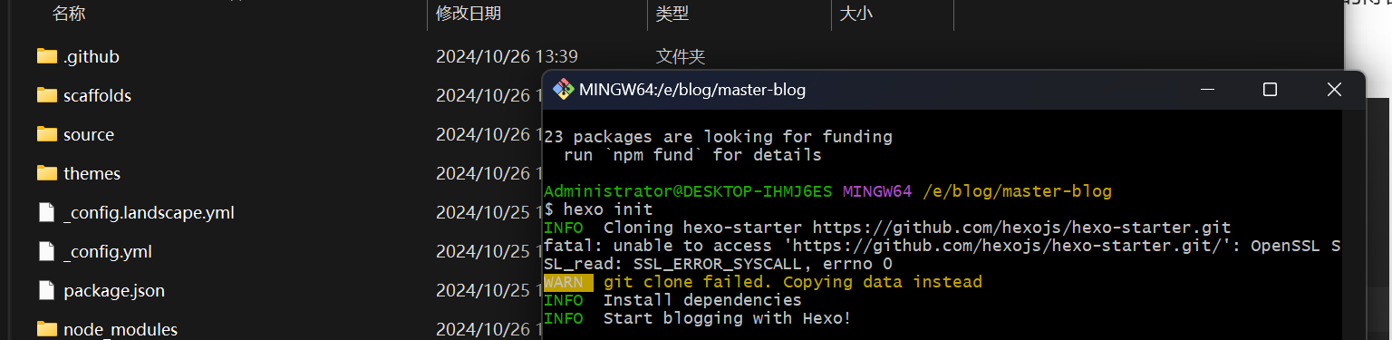The height and width of the screenshot is (340, 1392).
Task: Click the 'Administrator@DESKTOP-IHMJ6ES' prompt text
Action: pos(688,191)
